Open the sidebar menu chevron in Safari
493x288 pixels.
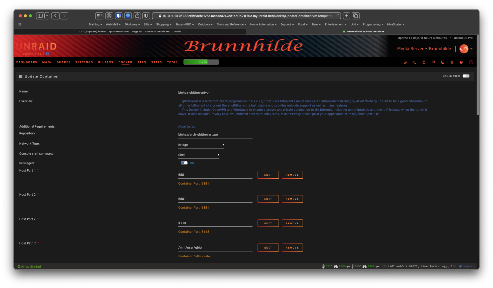(47, 16)
